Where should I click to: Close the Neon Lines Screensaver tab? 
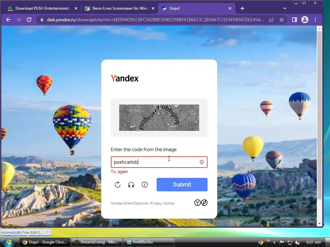tap(153, 8)
